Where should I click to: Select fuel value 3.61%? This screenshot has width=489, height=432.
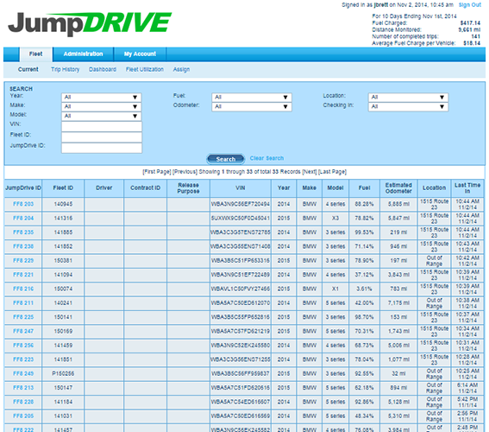(364, 289)
